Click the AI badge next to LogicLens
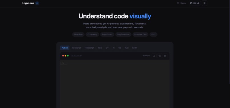The image size is (230, 108). pos(37,3)
